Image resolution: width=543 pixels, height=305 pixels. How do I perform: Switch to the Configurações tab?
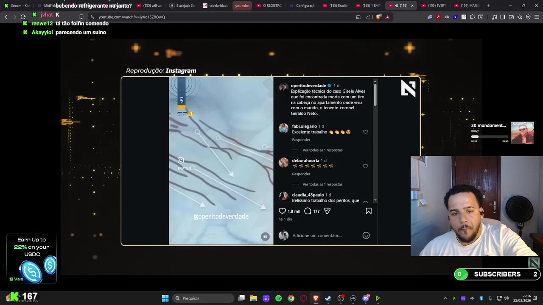tap(302, 6)
